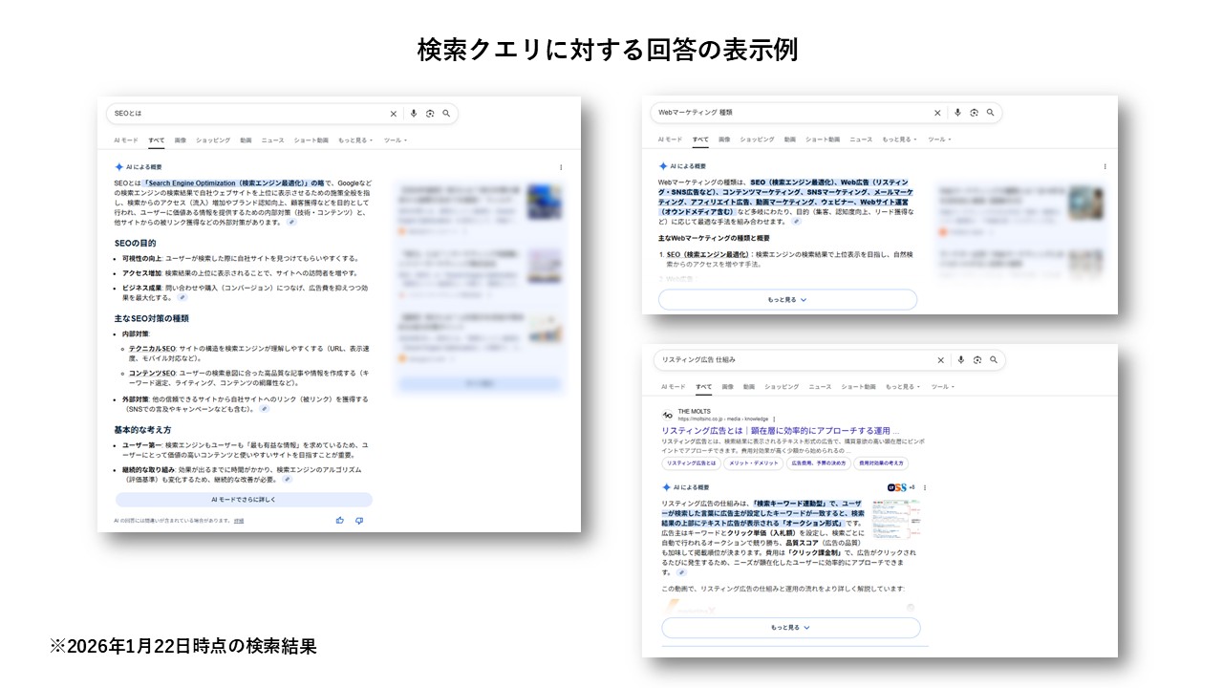This screenshot has width=1223, height=688.
Task: Clear the Webマーケティング 種類 query
Action: point(936,113)
